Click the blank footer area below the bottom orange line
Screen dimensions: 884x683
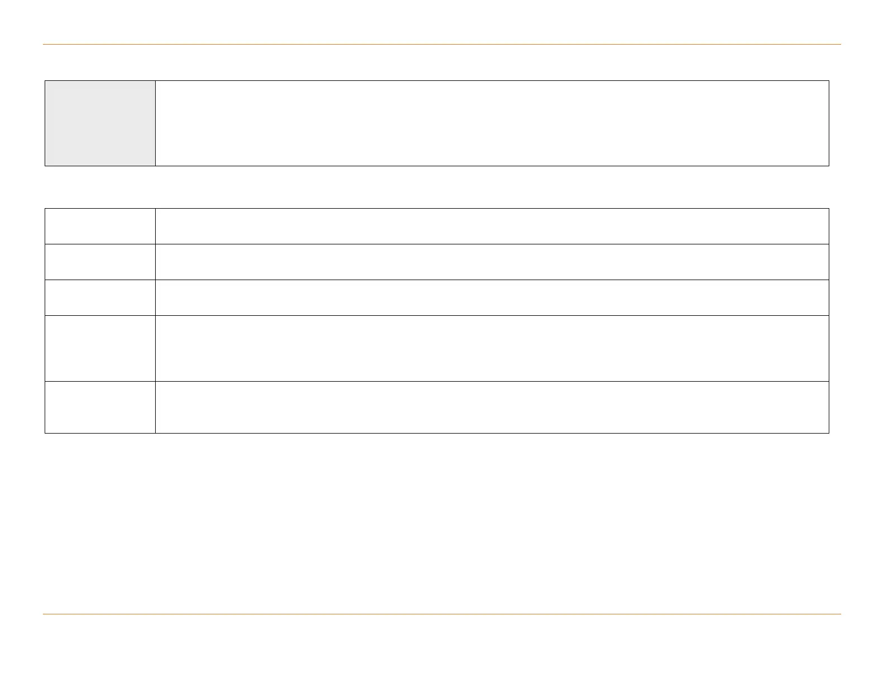[x=441, y=647]
